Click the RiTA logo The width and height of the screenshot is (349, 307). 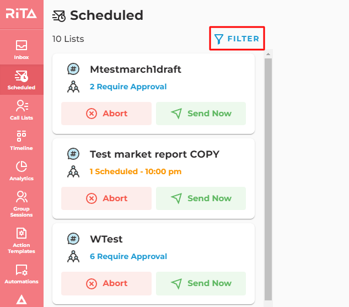click(22, 13)
